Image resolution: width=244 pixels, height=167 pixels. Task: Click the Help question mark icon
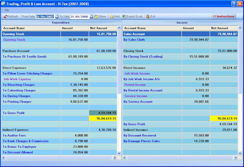234,4
